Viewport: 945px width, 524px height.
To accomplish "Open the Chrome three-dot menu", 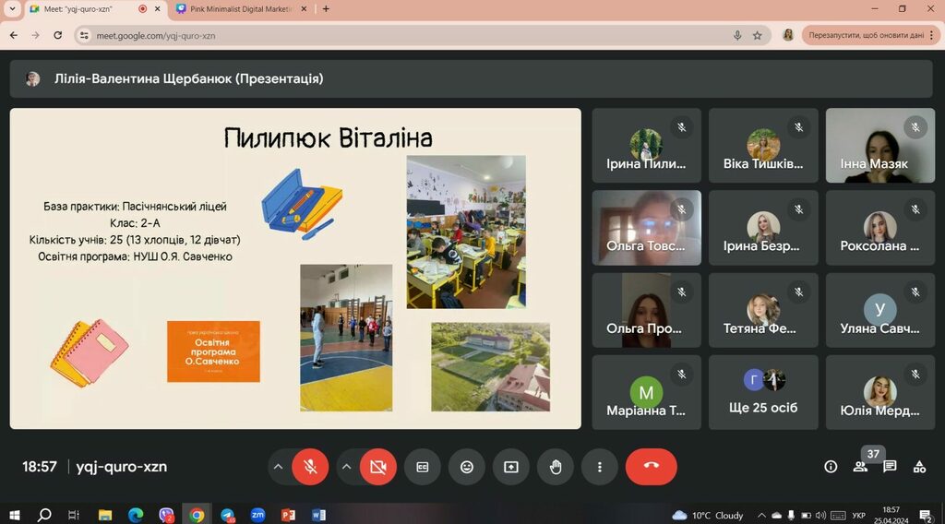I will pos(932,36).
